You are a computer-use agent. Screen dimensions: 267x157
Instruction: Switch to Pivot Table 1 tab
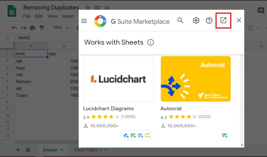tap(88, 150)
